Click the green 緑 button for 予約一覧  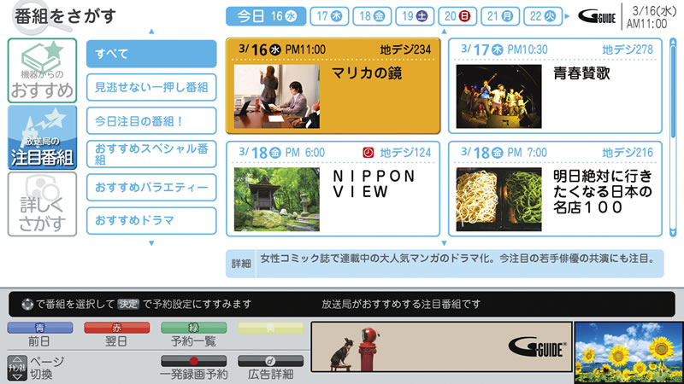194,328
